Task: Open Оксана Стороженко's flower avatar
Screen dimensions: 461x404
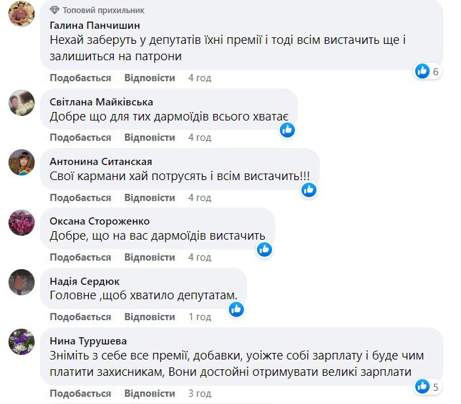Action: (22, 222)
